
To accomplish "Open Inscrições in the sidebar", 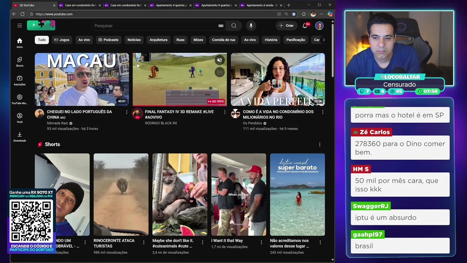I will click(x=20, y=80).
